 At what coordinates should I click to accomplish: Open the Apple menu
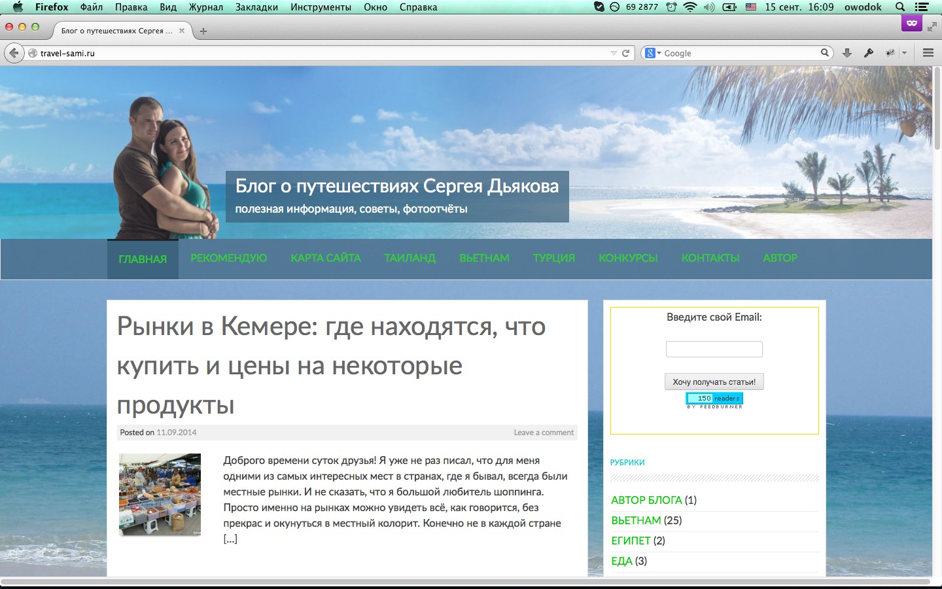tap(18, 7)
